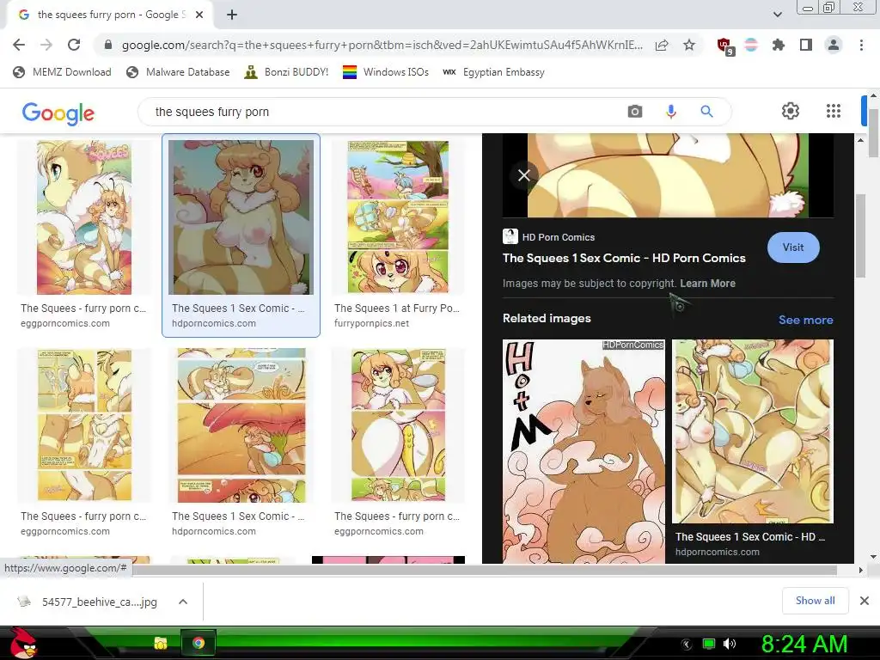Open the MEMZ Download bookmark
Viewport: 880px width, 660px height.
click(x=62, y=72)
